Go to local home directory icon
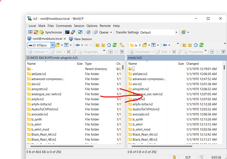Screen dimensions: 227x159 (109, 45)
